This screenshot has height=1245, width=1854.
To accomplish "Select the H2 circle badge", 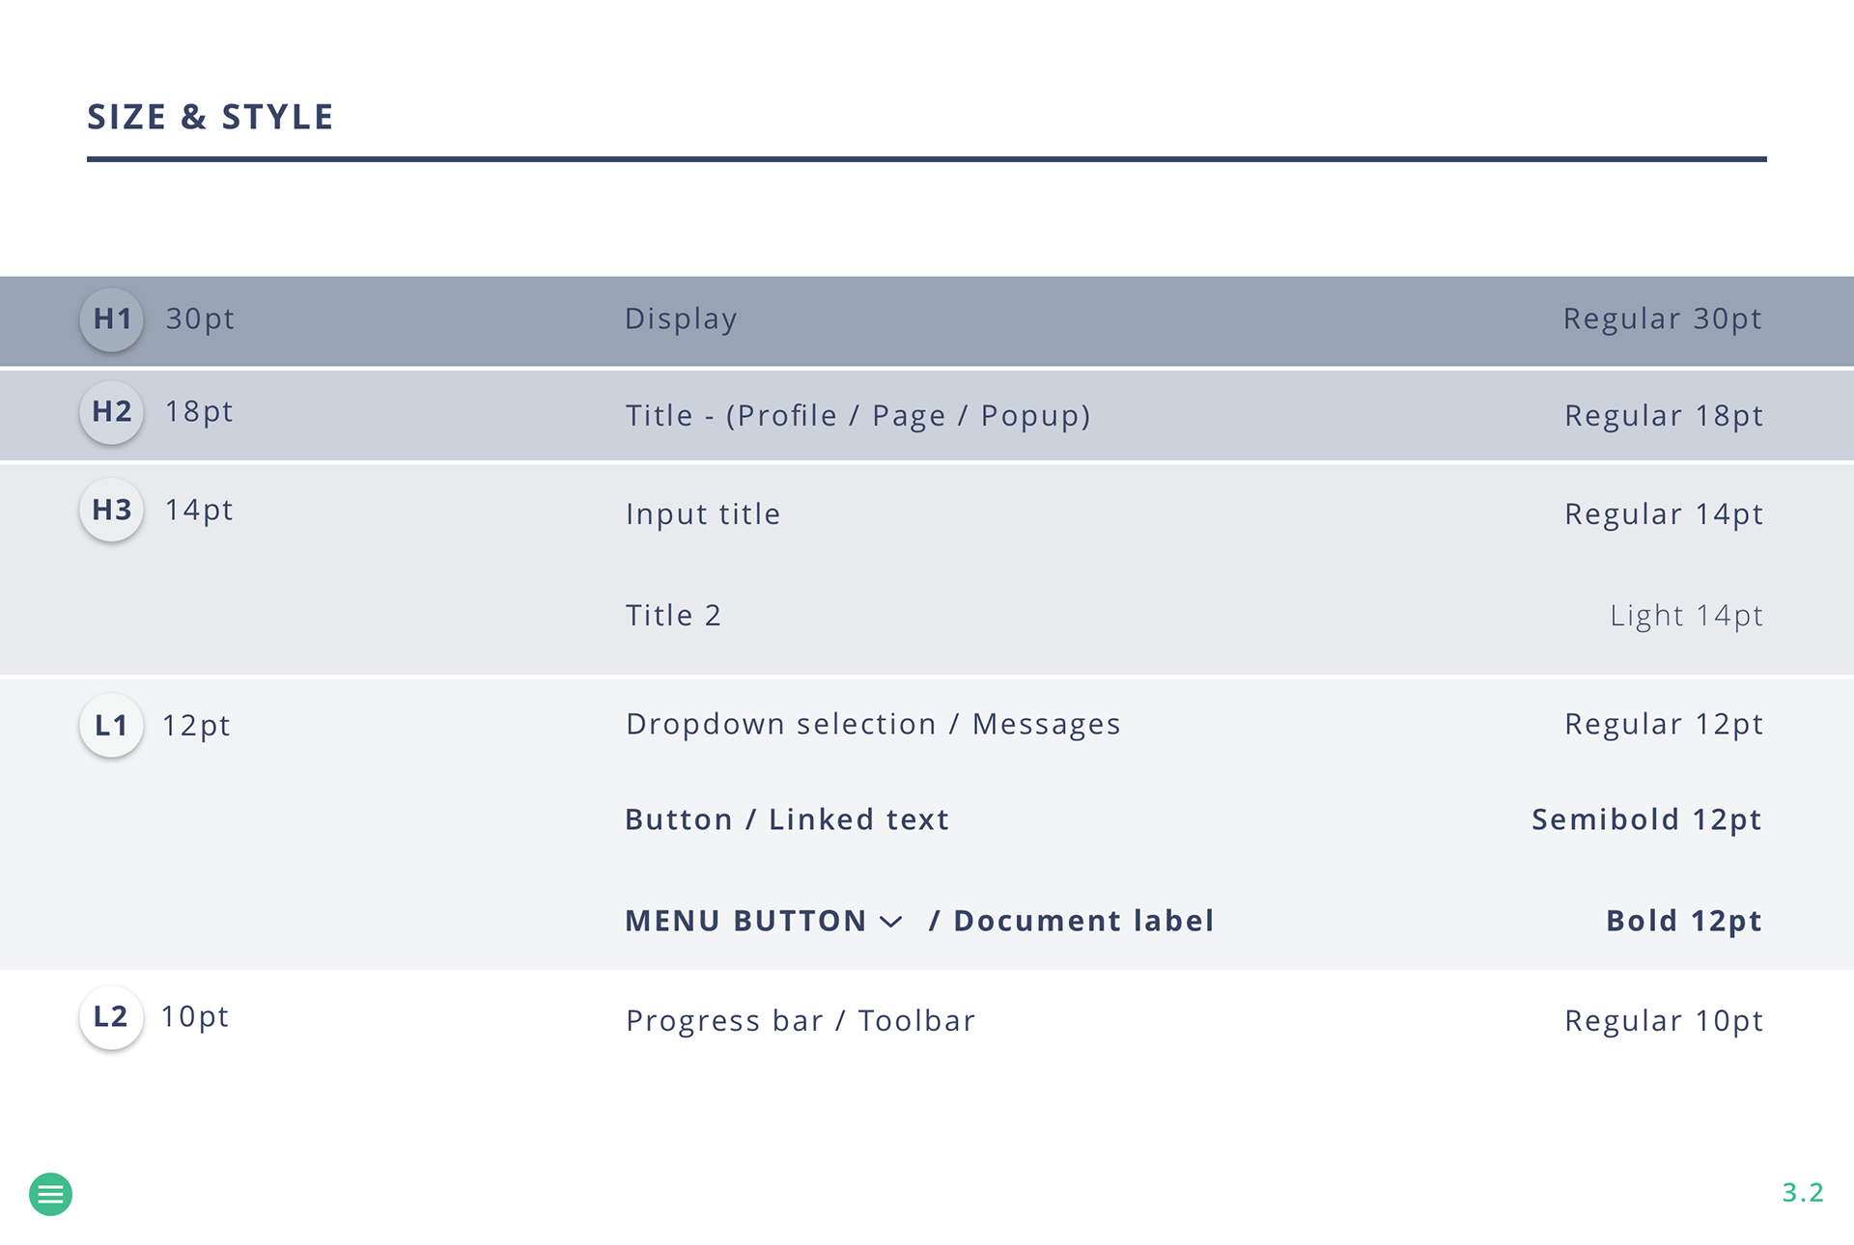I will point(112,412).
